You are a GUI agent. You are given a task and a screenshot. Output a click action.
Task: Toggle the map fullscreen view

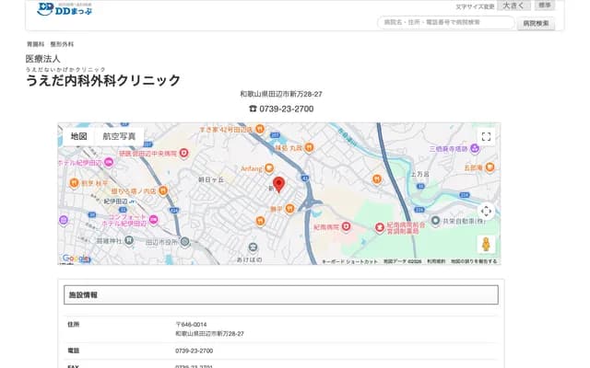point(486,137)
